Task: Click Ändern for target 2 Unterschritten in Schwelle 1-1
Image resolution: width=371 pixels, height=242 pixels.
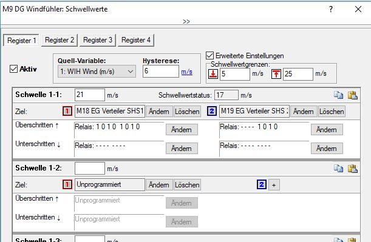Action: [327, 149]
